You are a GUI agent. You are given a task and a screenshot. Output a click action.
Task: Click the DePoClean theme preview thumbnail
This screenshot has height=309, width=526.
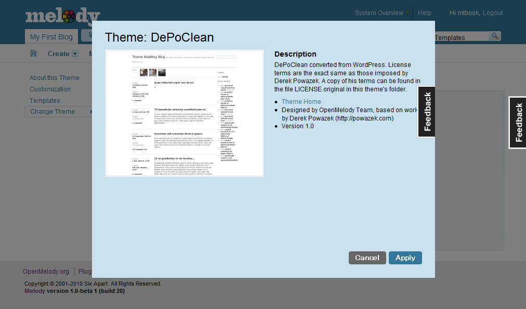(x=185, y=113)
